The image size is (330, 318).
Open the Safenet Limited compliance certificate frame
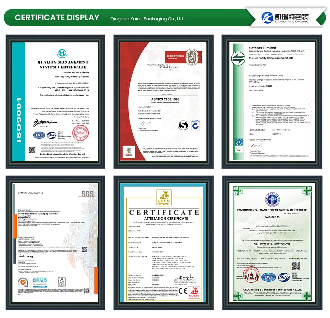pyautogui.click(x=272, y=102)
